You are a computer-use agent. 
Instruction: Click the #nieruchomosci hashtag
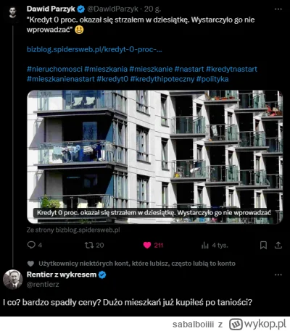tap(54, 69)
